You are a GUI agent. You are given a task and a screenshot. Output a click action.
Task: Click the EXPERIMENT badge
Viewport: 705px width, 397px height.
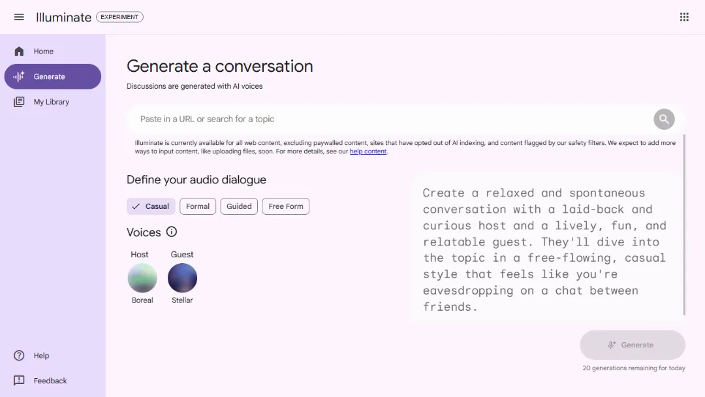[x=119, y=17]
